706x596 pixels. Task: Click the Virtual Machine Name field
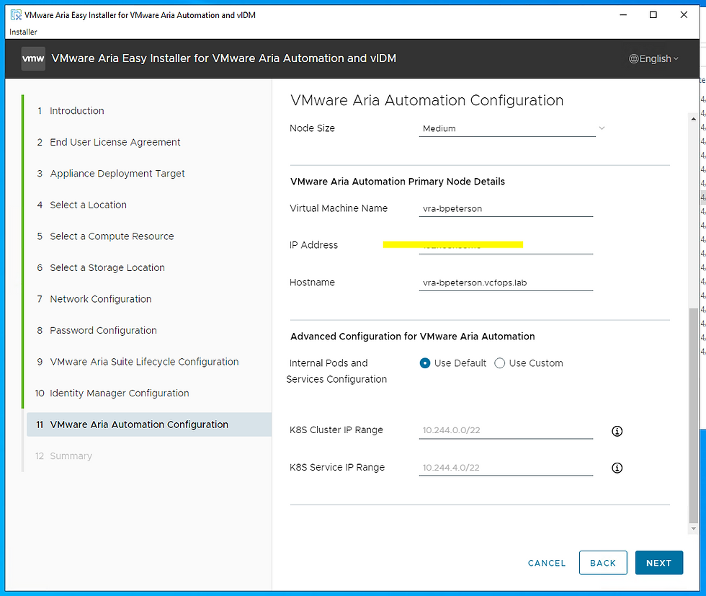tap(506, 208)
